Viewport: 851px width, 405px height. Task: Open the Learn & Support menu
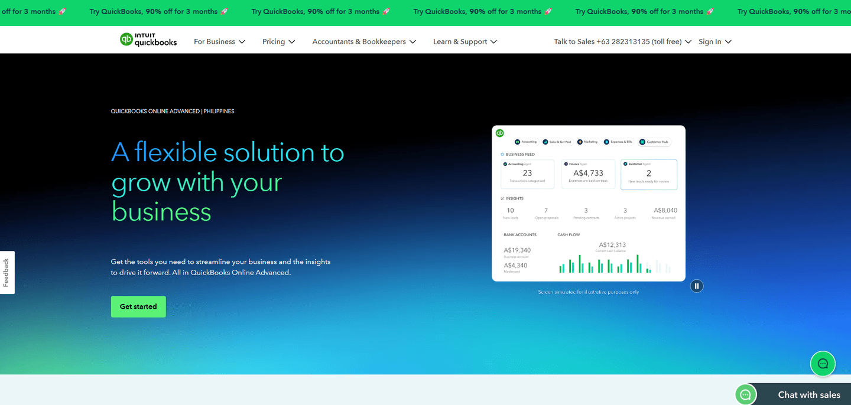[x=465, y=42]
